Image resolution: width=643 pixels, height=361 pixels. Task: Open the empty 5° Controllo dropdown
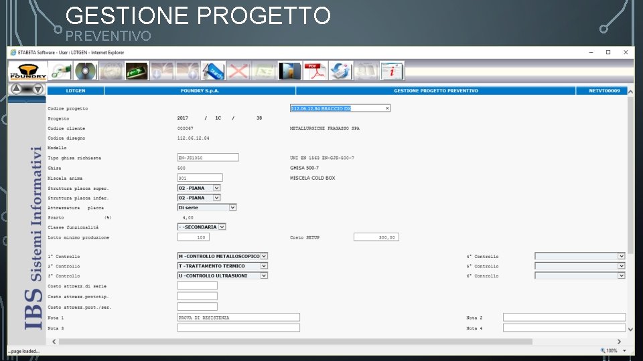click(622, 266)
